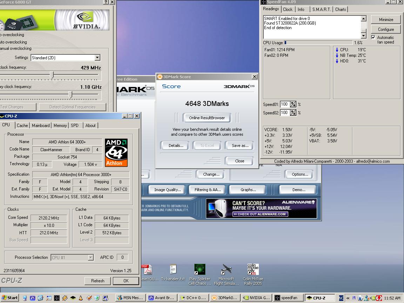The width and height of the screenshot is (404, 303).
Task: Launch Colin McRae Rally 2005 desktop shortcut
Action: click(x=253, y=274)
